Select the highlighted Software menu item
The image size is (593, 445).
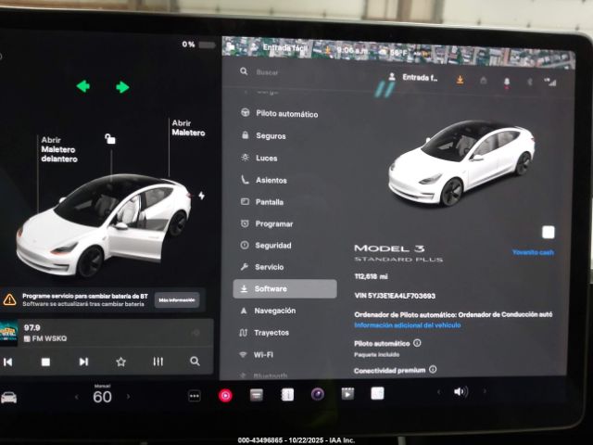(x=284, y=288)
